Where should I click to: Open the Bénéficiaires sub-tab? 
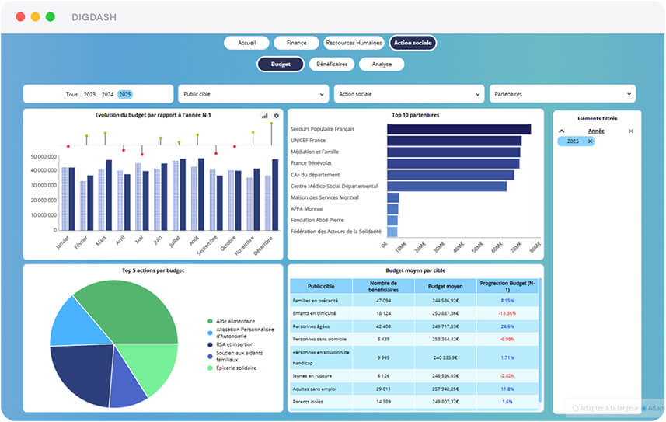pyautogui.click(x=332, y=65)
